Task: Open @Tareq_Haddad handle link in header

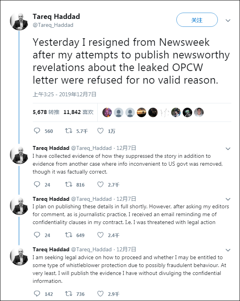Action: tap(53, 25)
